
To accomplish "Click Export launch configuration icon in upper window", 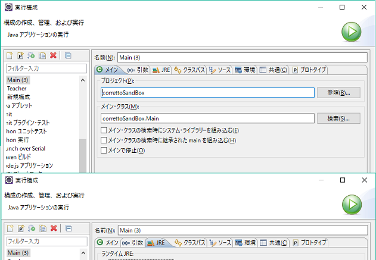I will [31, 55].
